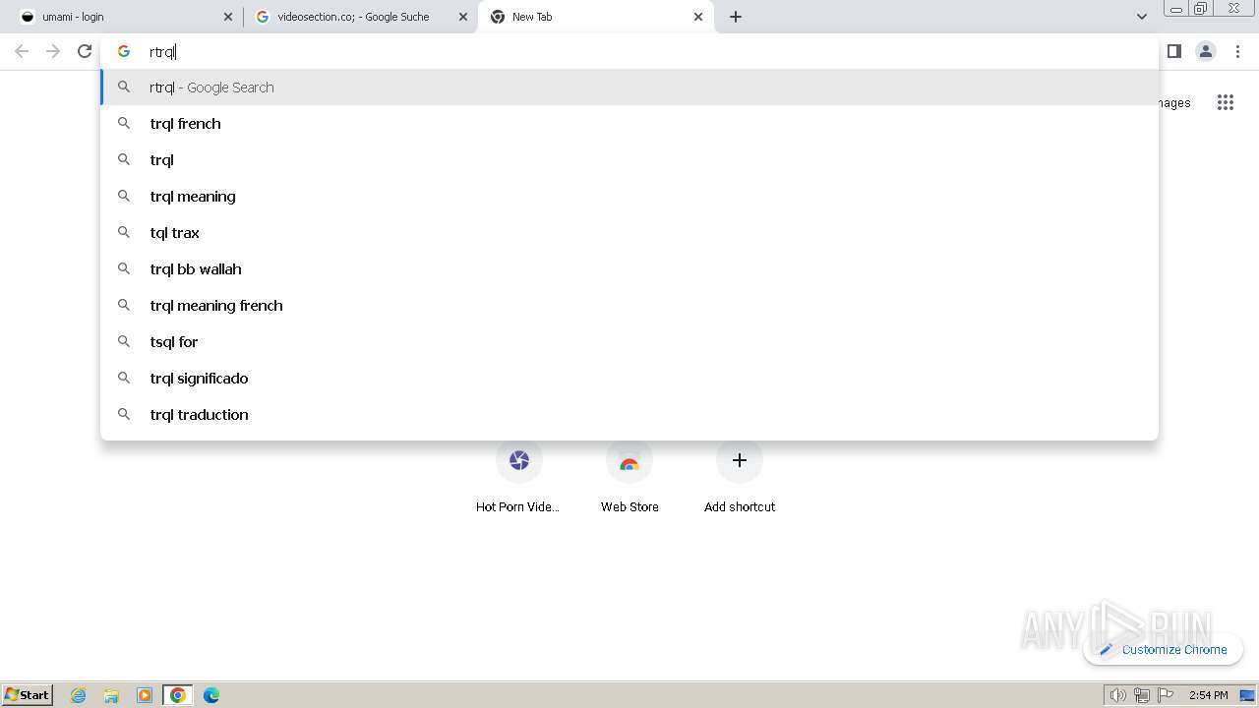The image size is (1259, 708).
Task: Click the network tray icon
Action: [1141, 695]
